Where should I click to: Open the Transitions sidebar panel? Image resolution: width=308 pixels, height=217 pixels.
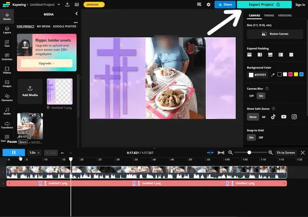coord(7,125)
